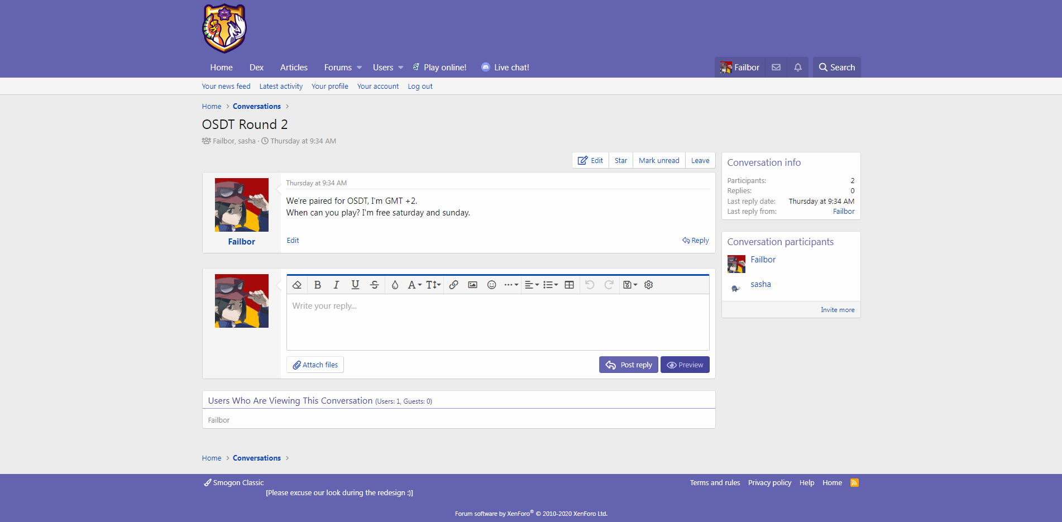Open the insert image tool
This screenshot has width=1062, height=522.
(x=472, y=285)
